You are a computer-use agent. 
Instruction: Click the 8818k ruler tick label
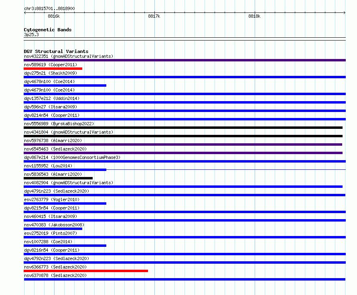(254, 16)
